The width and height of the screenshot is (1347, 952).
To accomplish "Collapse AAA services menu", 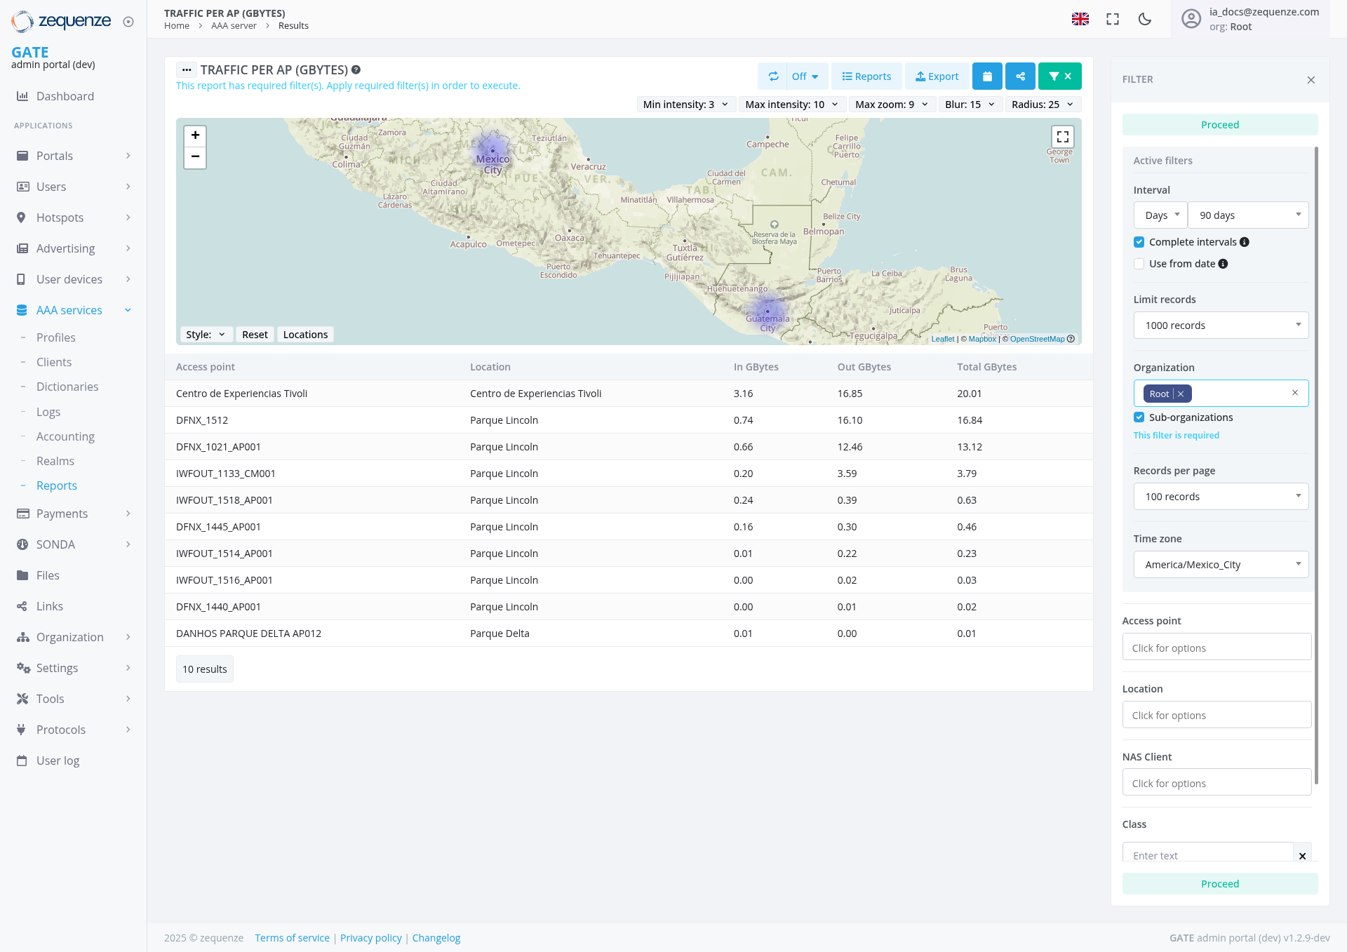I will click(x=73, y=310).
